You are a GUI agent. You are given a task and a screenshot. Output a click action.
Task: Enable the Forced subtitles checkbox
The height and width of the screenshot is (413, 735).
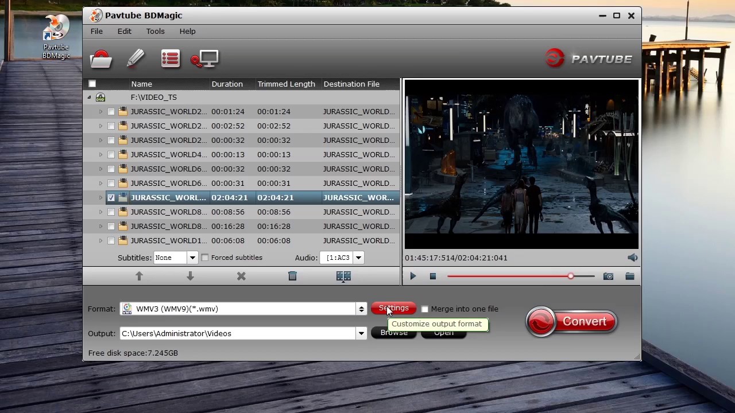pyautogui.click(x=205, y=258)
